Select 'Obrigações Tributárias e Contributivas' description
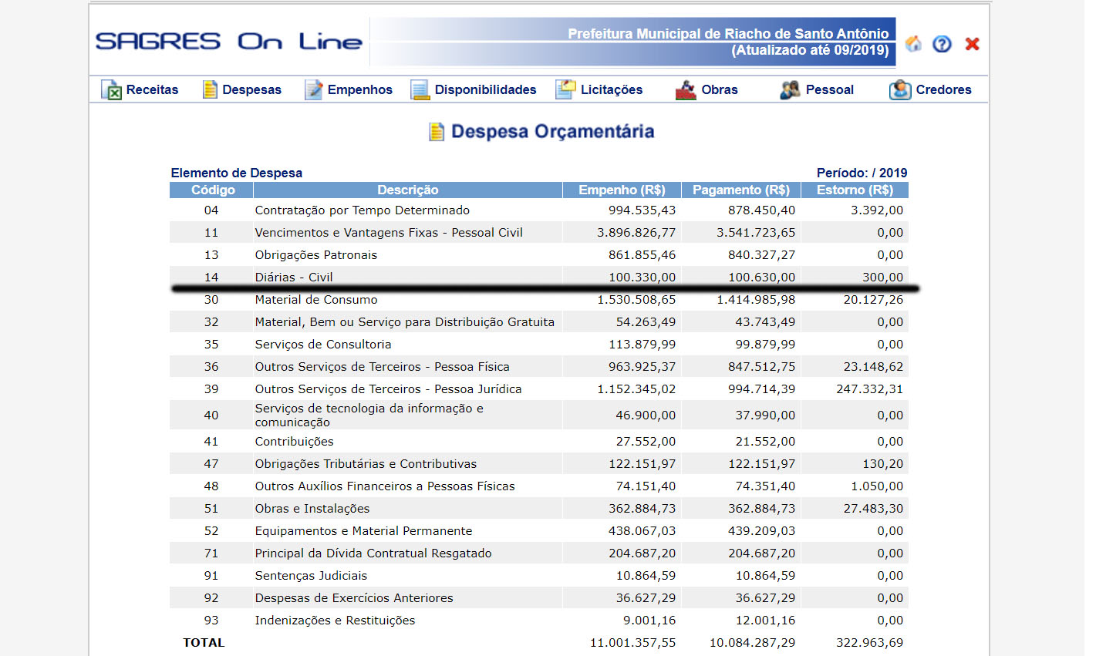The image size is (1096, 656). [366, 464]
